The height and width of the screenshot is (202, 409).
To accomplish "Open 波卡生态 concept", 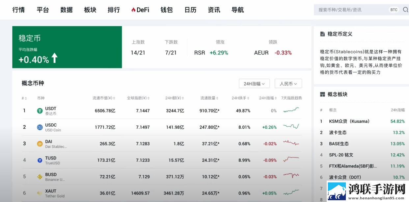I will (x=338, y=133).
